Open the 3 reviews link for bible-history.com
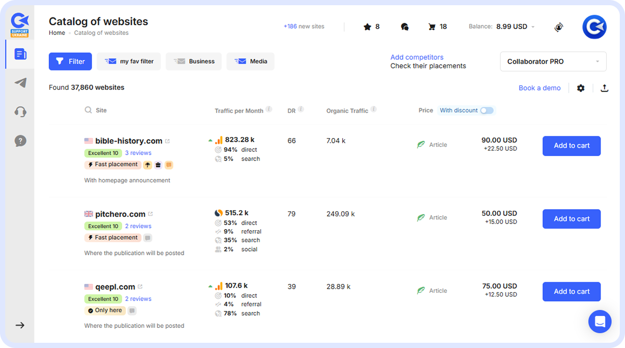The width and height of the screenshot is (625, 348). click(138, 153)
